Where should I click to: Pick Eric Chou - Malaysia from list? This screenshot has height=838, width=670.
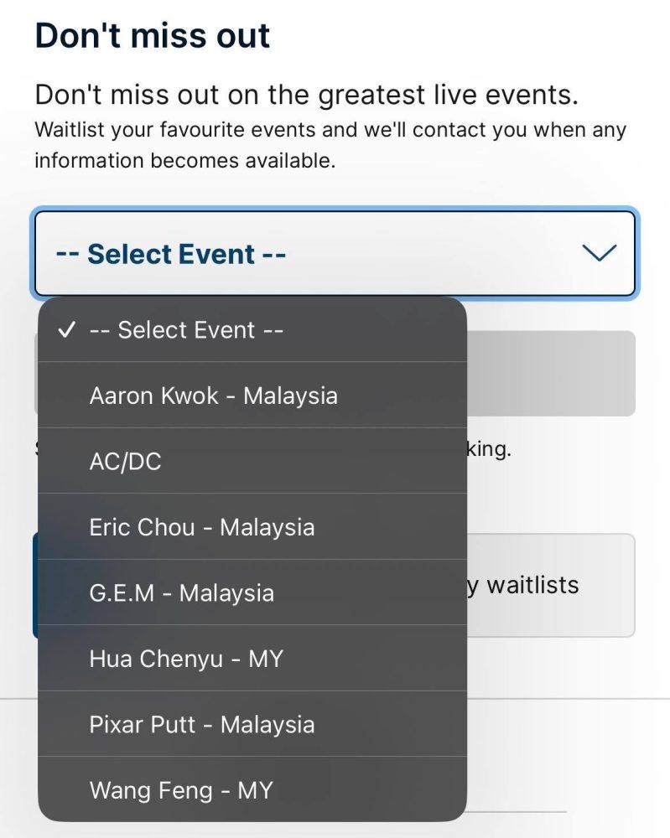tap(202, 527)
